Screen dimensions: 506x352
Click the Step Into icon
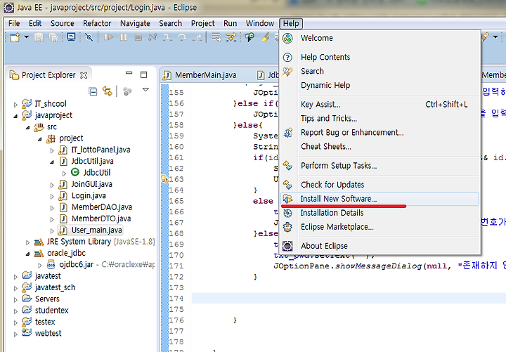(167, 37)
